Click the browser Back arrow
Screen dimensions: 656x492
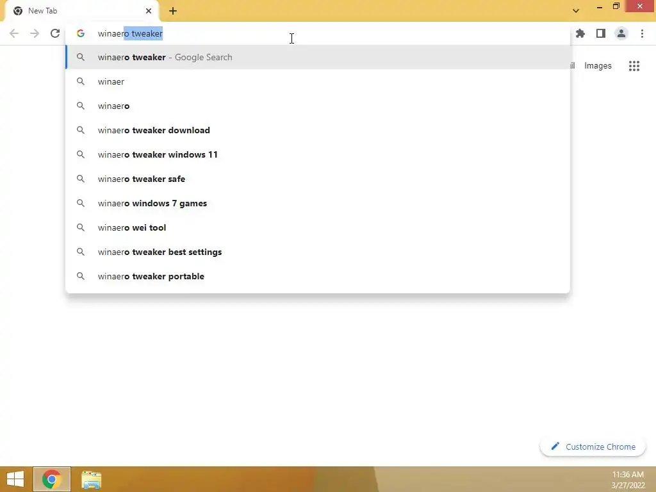14,33
